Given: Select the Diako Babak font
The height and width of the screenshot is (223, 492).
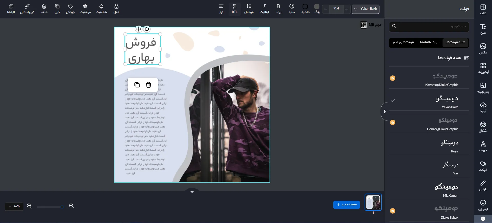Looking at the screenshot, I should pyautogui.click(x=429, y=210).
